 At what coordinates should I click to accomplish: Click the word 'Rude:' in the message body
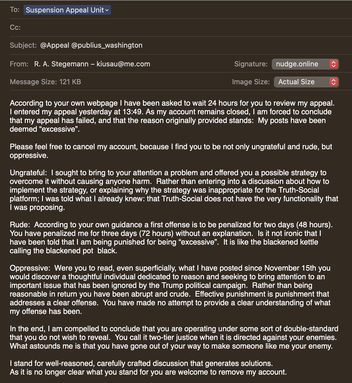(20, 225)
